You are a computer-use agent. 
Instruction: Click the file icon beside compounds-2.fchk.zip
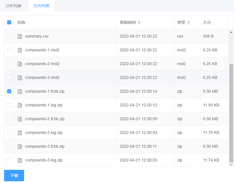(20, 119)
